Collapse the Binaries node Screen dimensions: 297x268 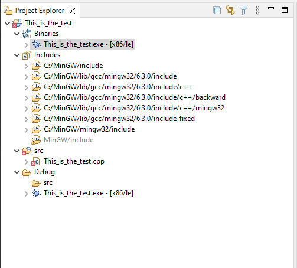(x=17, y=34)
